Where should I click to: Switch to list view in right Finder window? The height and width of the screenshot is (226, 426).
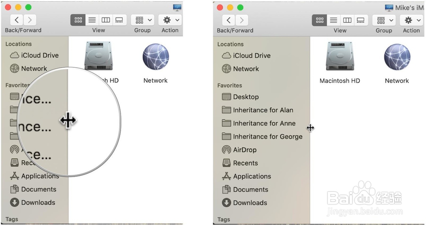(x=334, y=20)
